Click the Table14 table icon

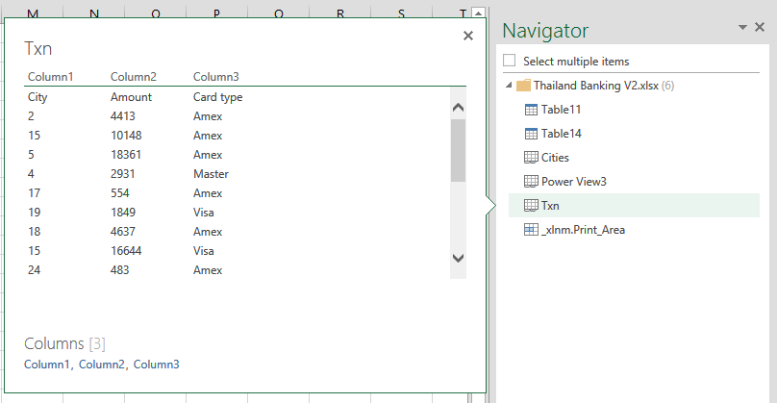pos(531,134)
